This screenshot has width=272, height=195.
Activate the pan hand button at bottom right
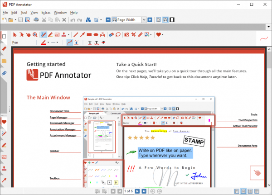coord(257,172)
